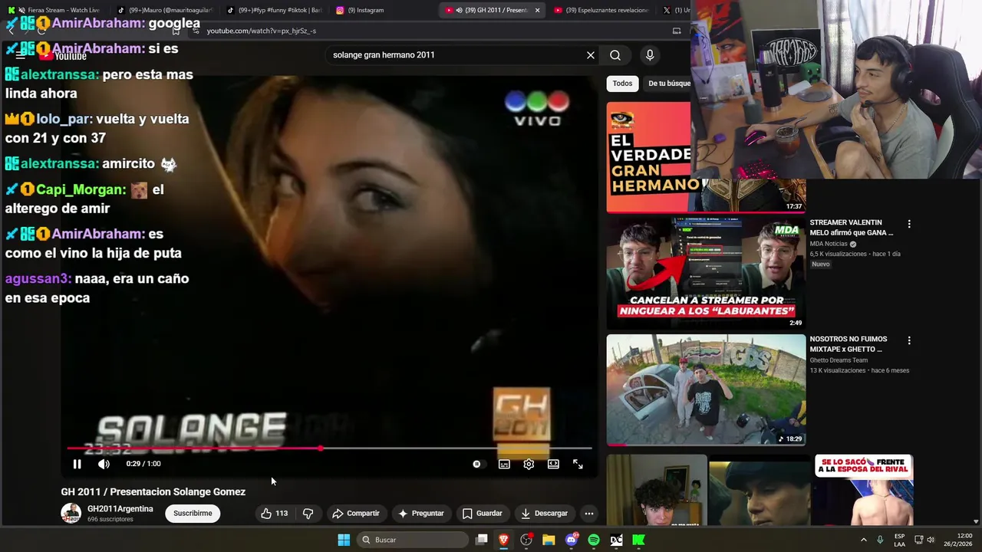Pause the YouTube video

click(77, 464)
